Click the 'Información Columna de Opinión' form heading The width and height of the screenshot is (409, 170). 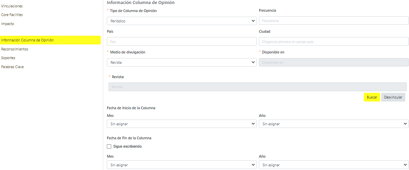click(140, 2)
